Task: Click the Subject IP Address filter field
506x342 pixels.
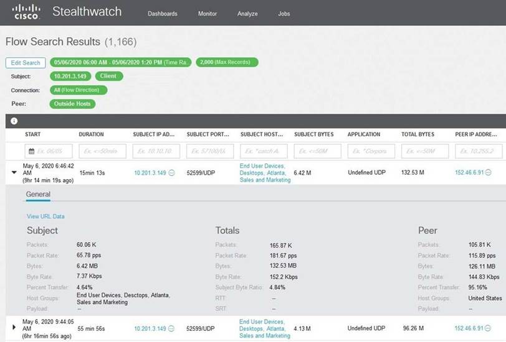Action: tap(156, 151)
